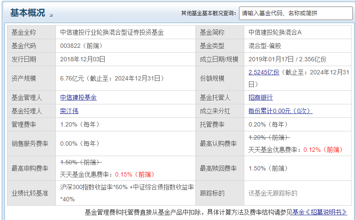Select custody fee 0.20%（每年）

click(x=268, y=124)
